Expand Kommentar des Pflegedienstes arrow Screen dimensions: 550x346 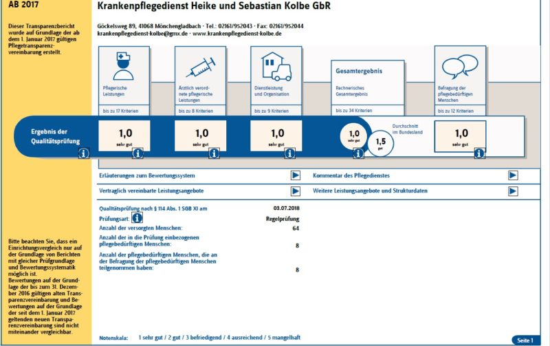[513, 175]
